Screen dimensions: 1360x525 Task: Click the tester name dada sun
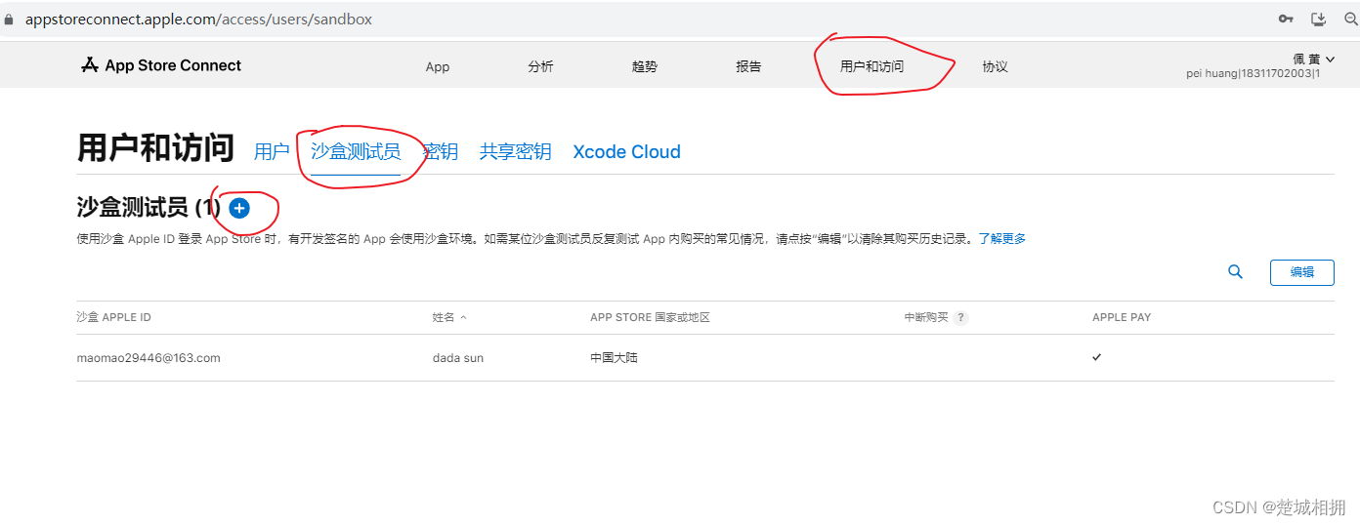[x=458, y=358]
